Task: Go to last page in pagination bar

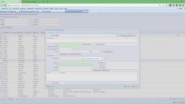Action: 22,99
